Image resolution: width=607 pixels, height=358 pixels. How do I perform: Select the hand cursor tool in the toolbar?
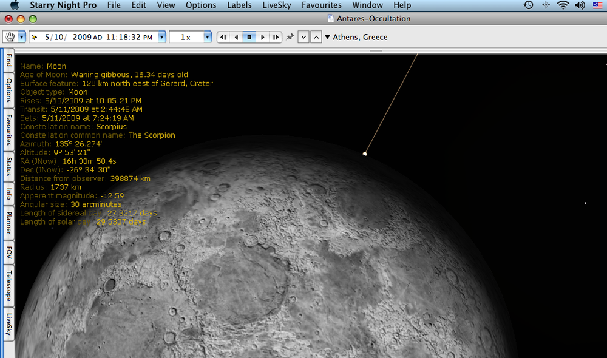coord(11,36)
